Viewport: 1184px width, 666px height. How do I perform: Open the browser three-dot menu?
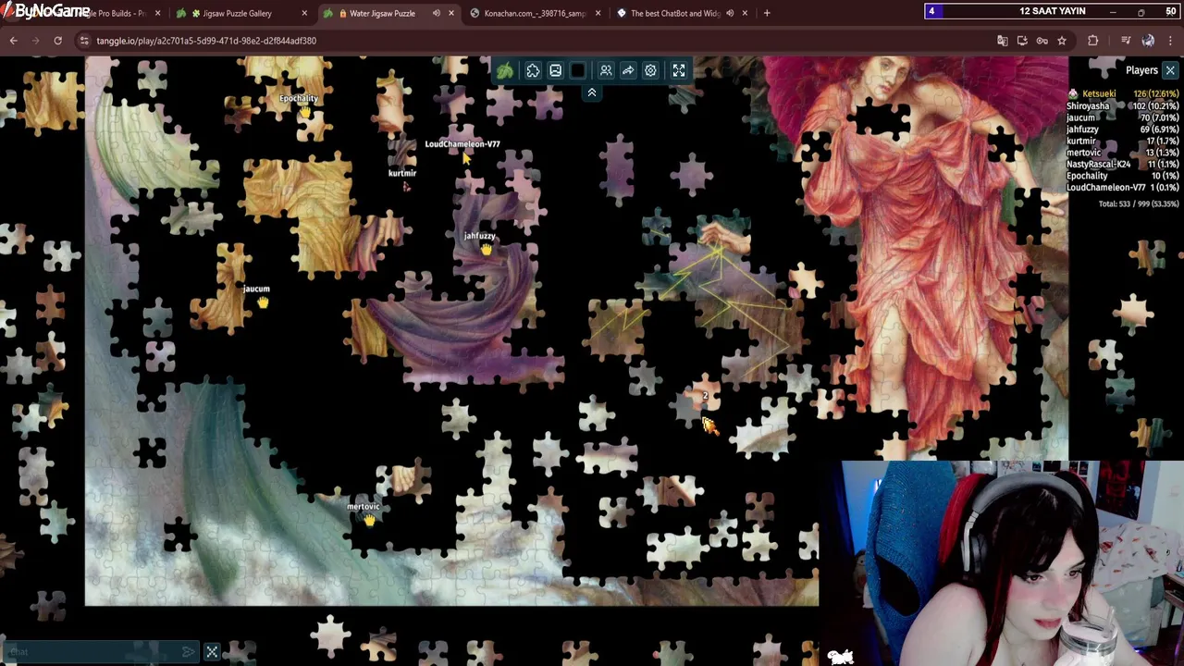1171,41
